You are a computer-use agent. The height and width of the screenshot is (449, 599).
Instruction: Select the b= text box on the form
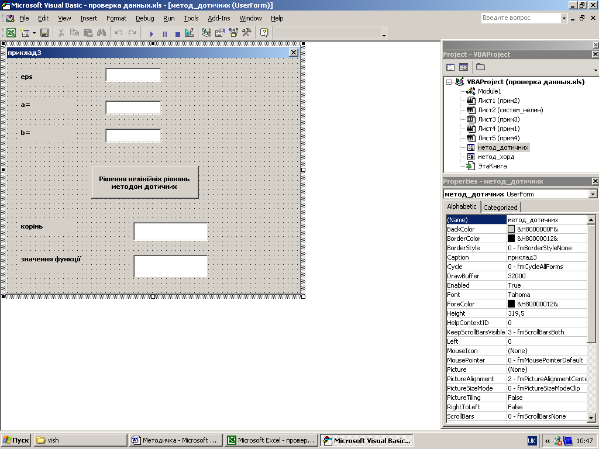point(133,136)
